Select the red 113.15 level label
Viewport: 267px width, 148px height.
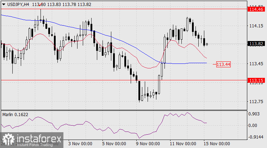tap(256, 80)
